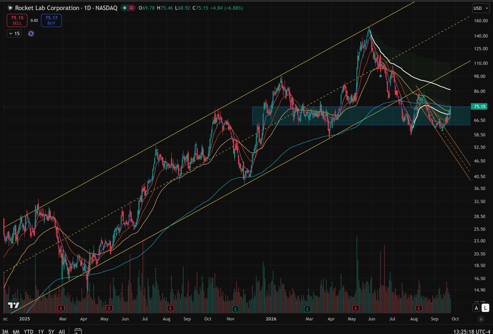
Task: Select the 3M date range
Action: 5,331
